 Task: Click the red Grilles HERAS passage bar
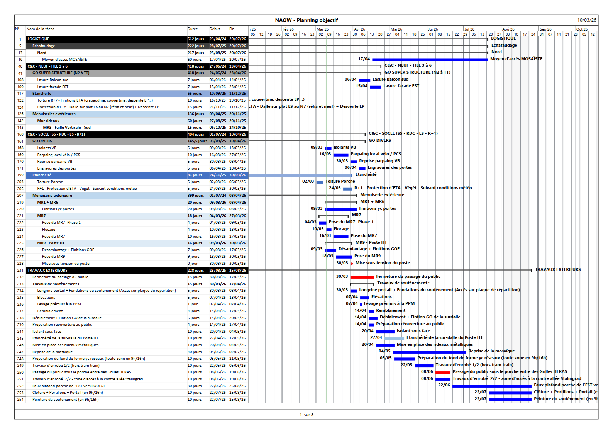pyautogui.click(x=443, y=373)
